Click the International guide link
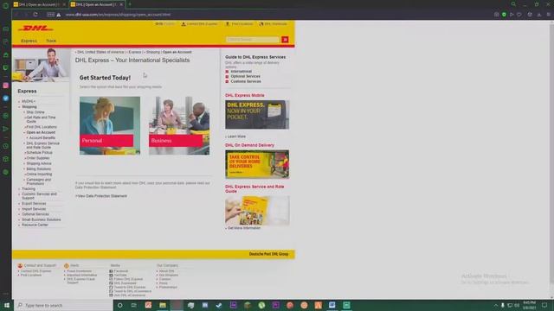 tap(241, 72)
